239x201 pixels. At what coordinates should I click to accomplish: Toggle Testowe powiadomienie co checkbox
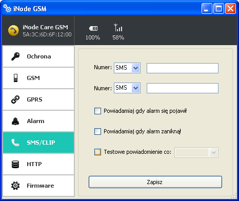[97, 152]
